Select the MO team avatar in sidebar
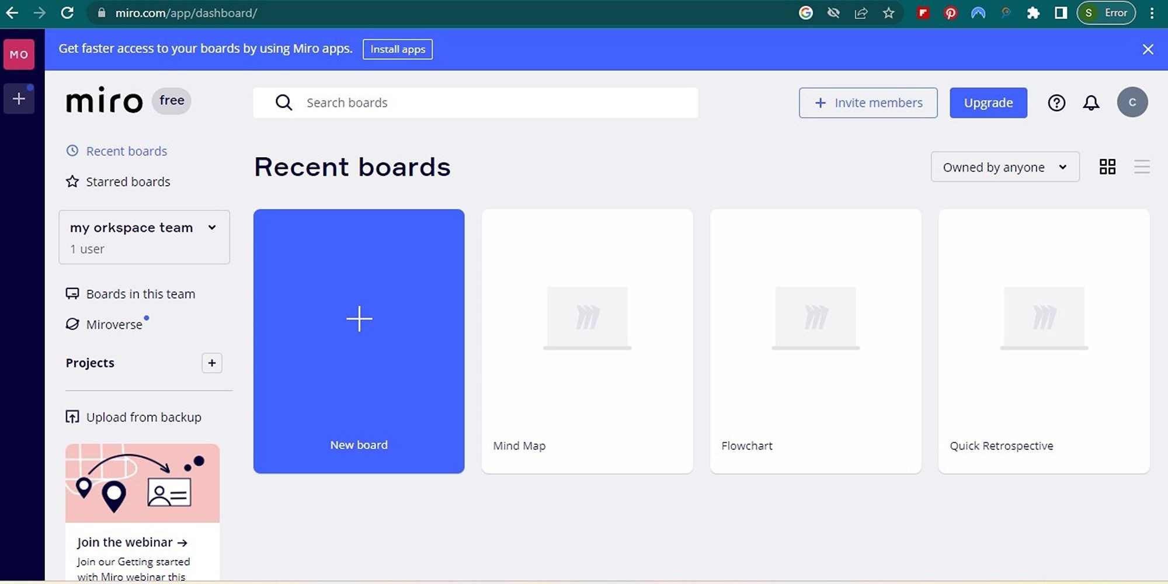 click(19, 54)
